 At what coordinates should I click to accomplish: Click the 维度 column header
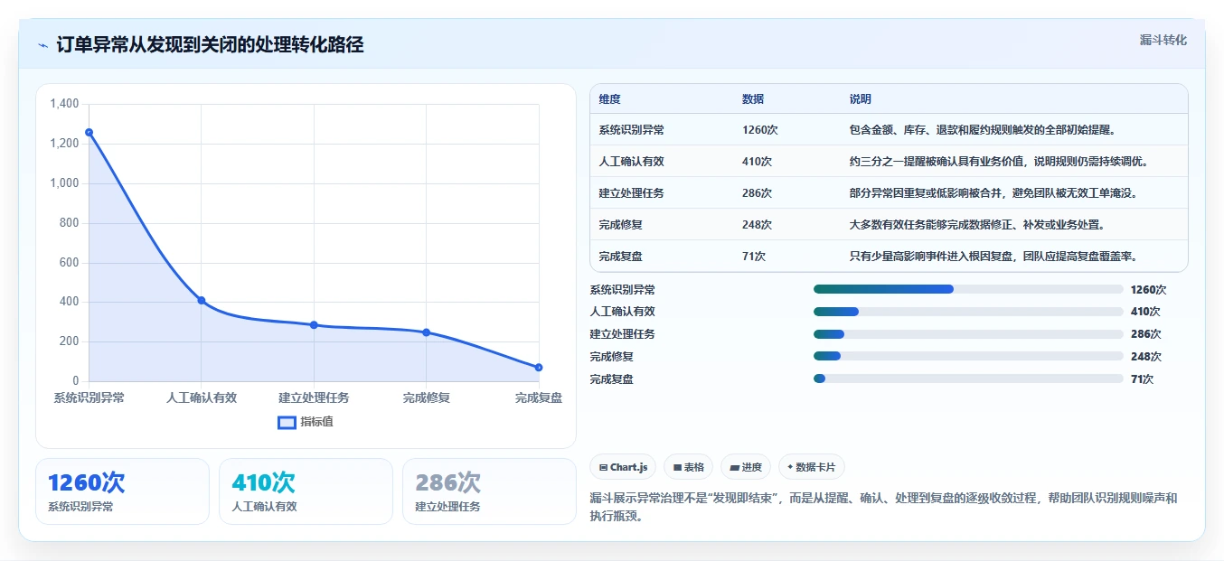(x=609, y=99)
